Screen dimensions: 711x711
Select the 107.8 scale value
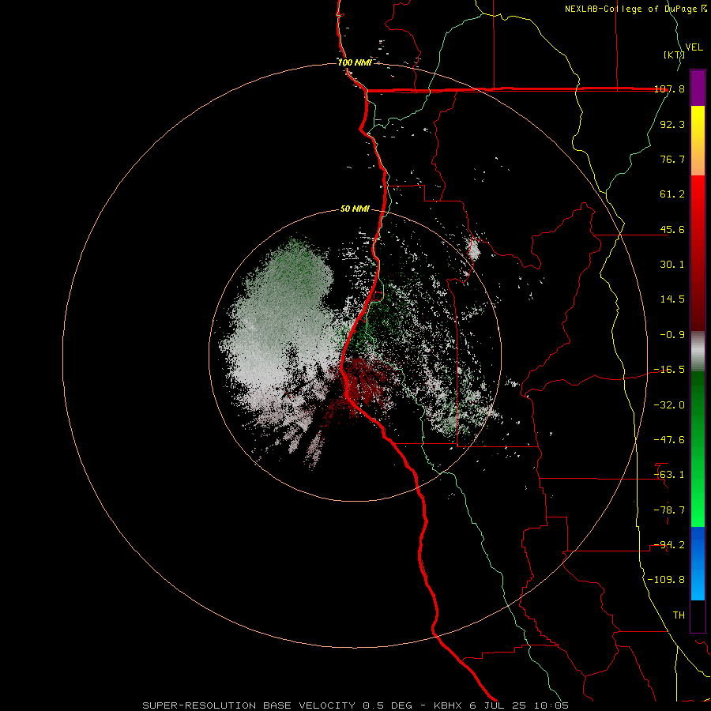coord(669,89)
